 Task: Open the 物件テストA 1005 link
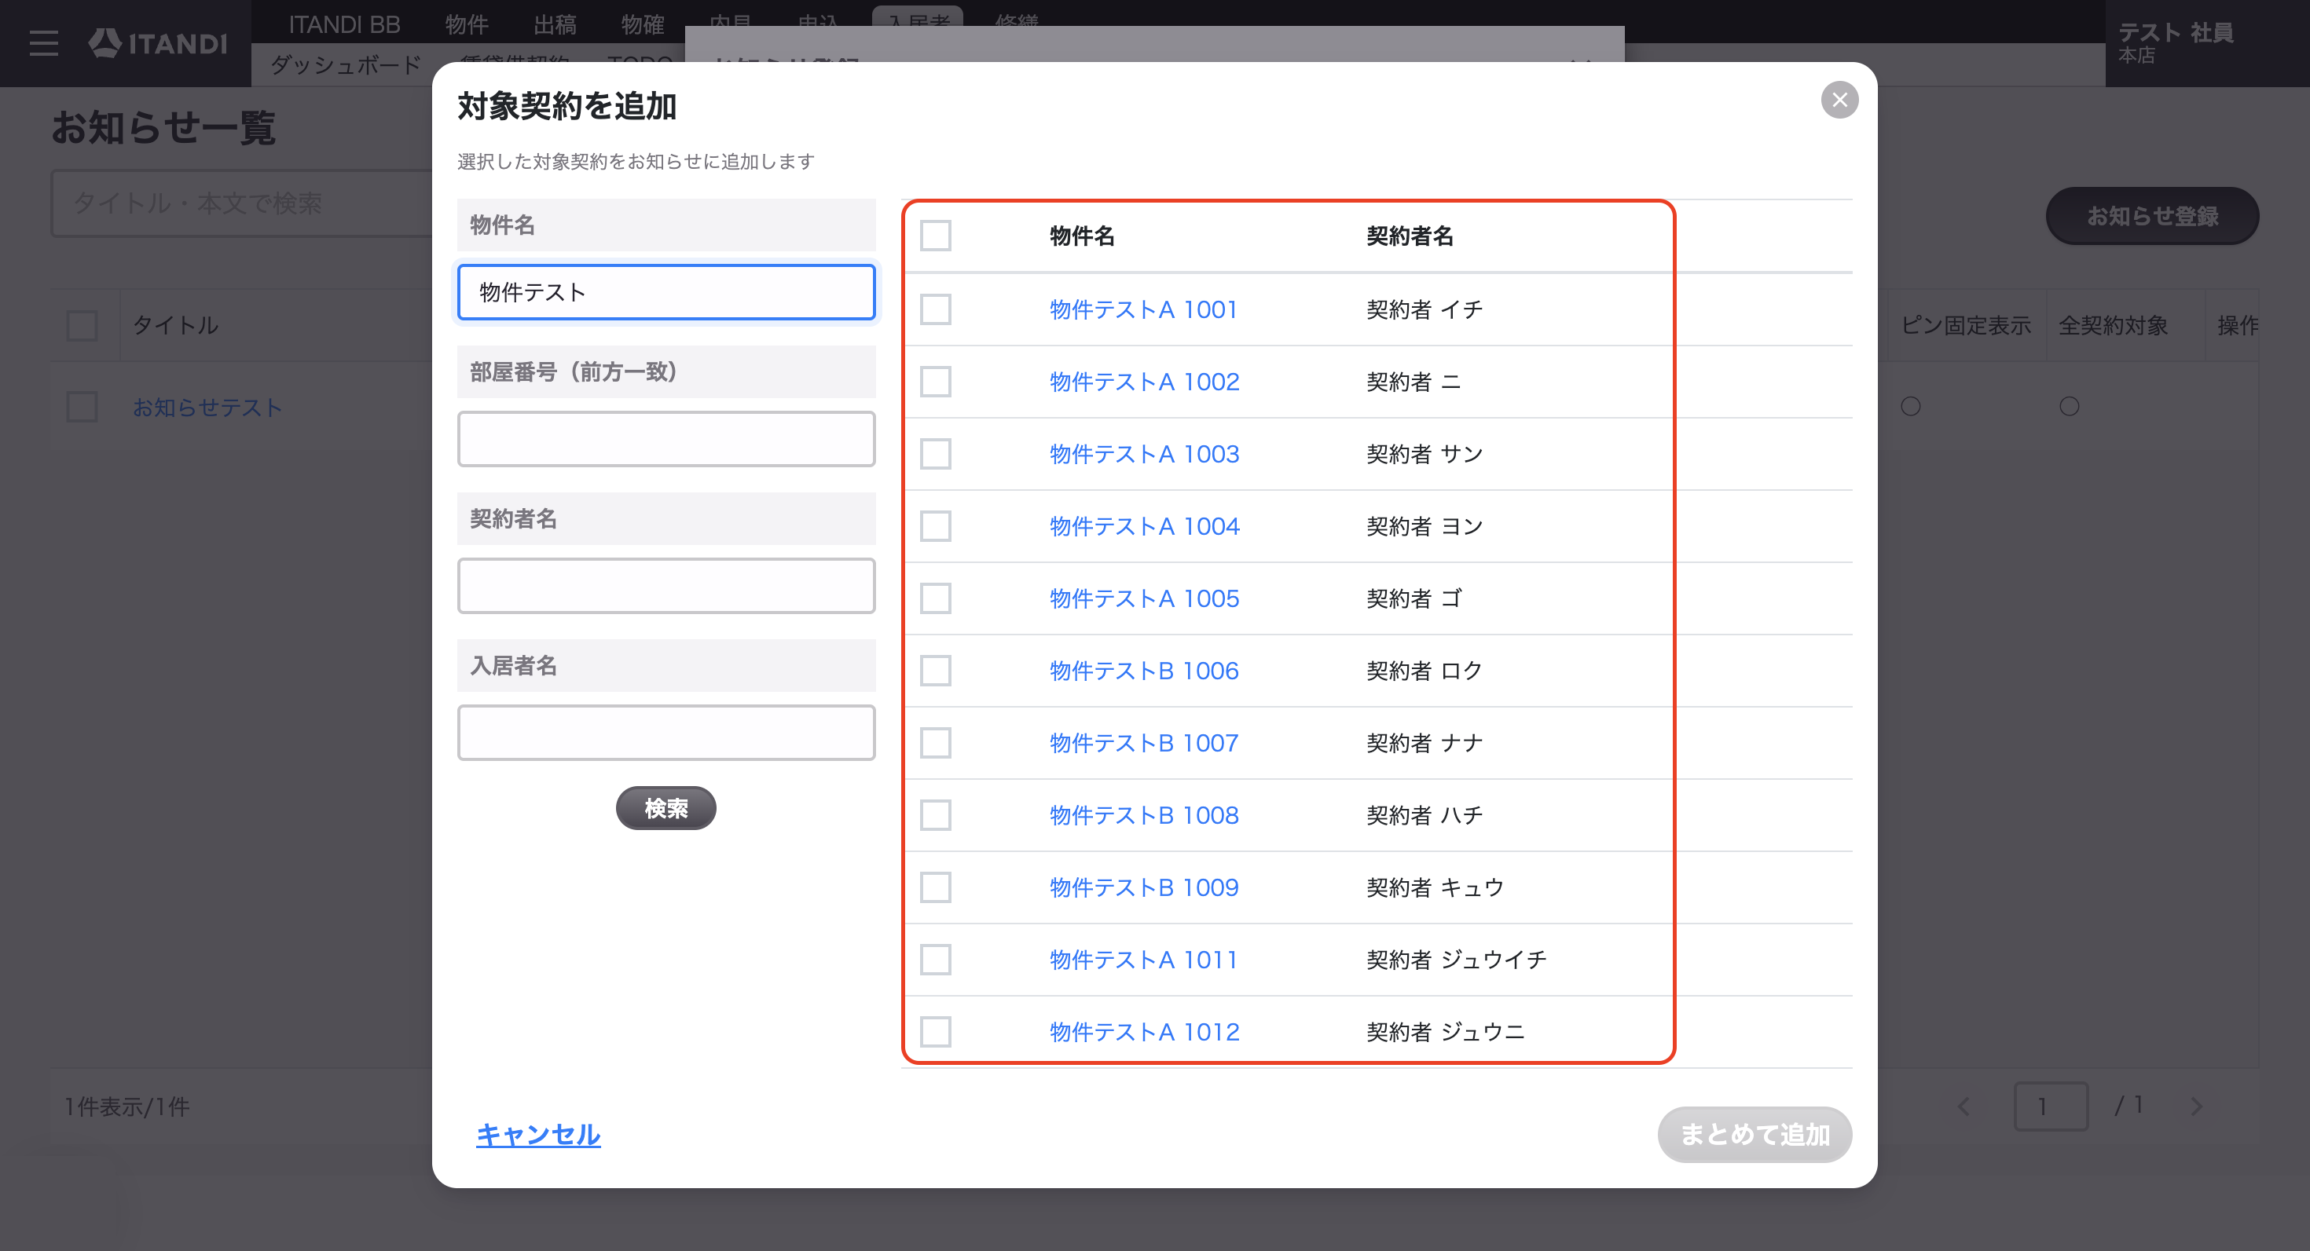(x=1144, y=598)
